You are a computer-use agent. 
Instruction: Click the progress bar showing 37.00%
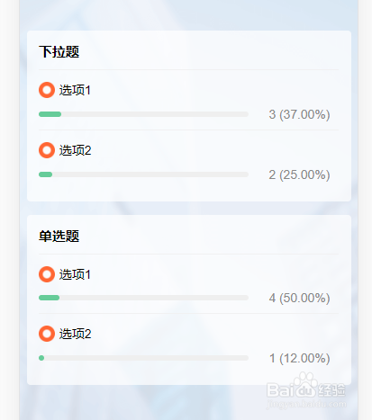143,114
